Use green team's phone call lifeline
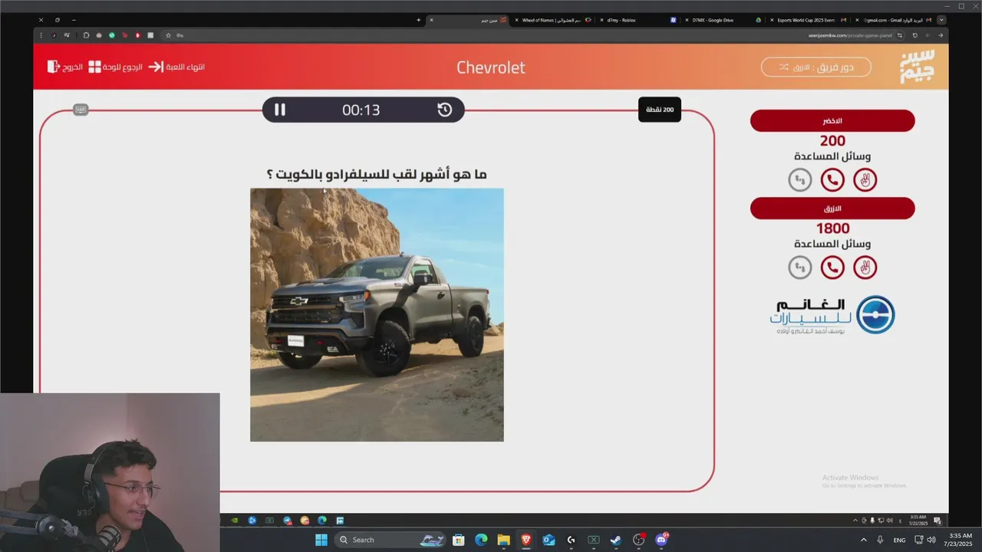The width and height of the screenshot is (982, 552). [832, 179]
